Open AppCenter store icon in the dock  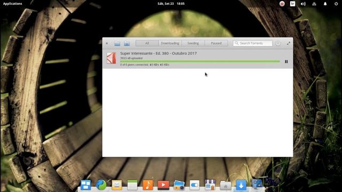(210, 185)
